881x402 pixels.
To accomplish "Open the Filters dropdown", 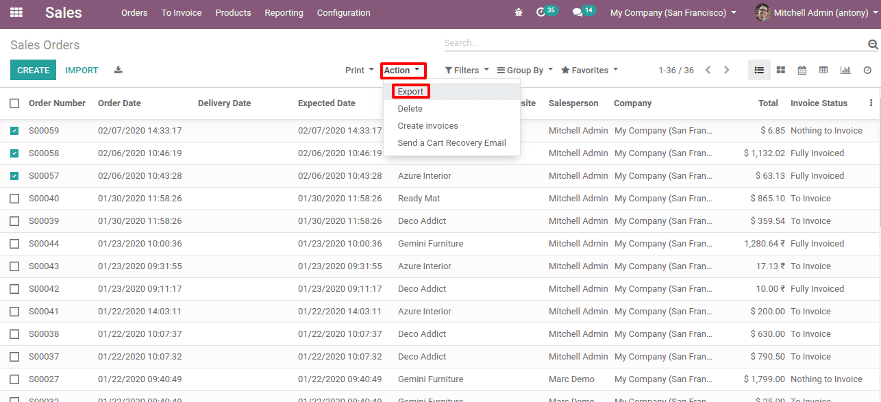I will (x=467, y=70).
